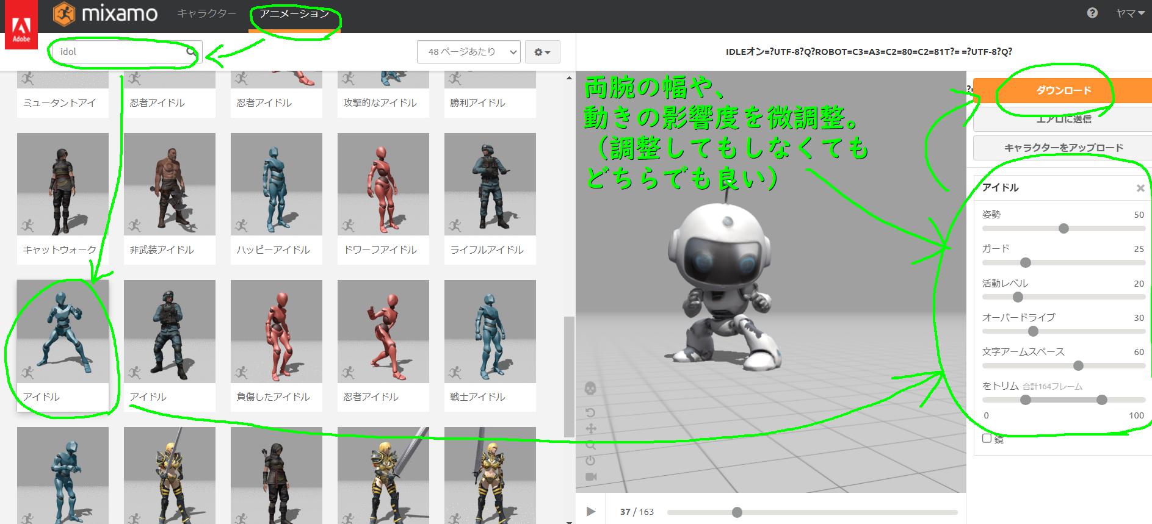This screenshot has width=1152, height=524.
Task: Open the ヤマ user account menu
Action: tap(1130, 13)
